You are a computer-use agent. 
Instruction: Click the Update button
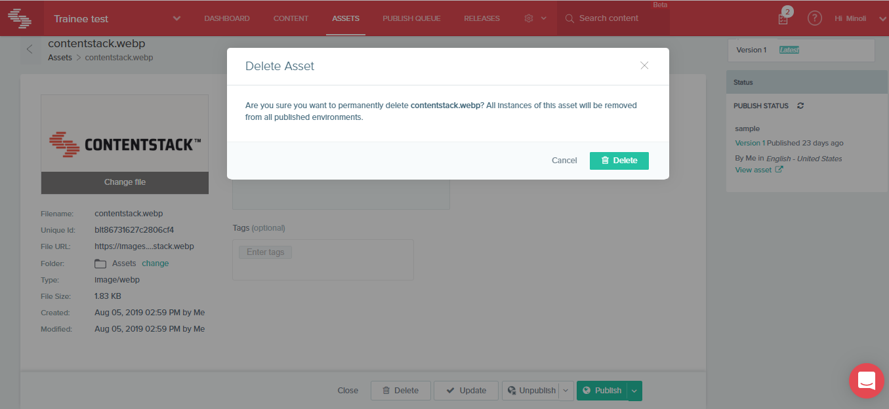point(466,391)
